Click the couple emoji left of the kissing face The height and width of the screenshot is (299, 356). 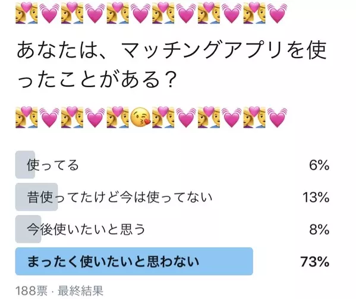[x=118, y=117]
